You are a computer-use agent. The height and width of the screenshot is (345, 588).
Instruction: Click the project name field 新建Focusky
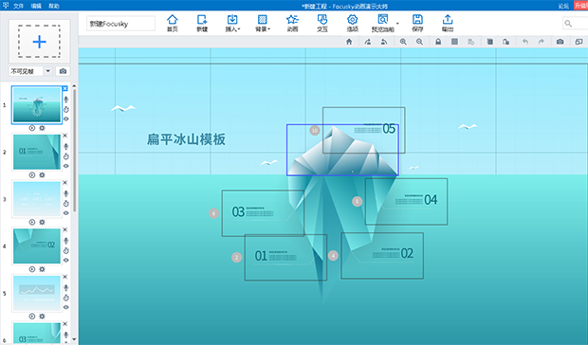pyautogui.click(x=120, y=24)
